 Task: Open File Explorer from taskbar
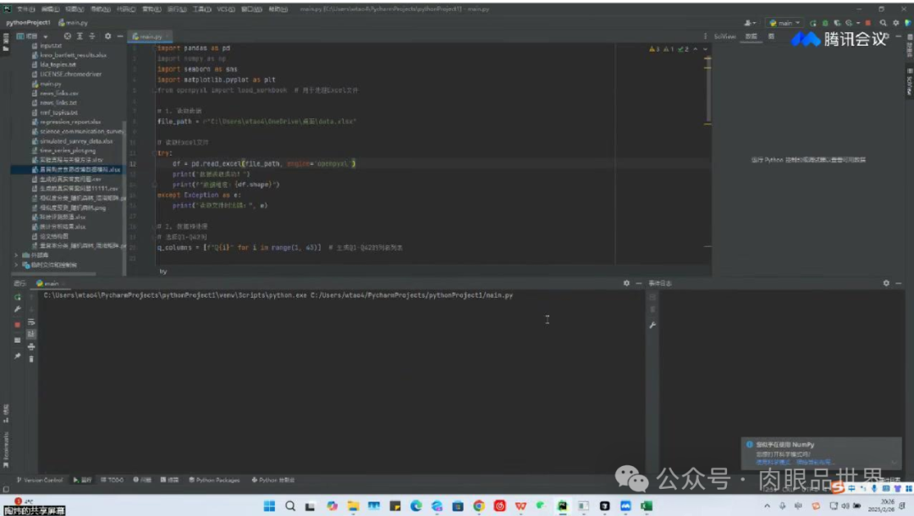point(353,506)
